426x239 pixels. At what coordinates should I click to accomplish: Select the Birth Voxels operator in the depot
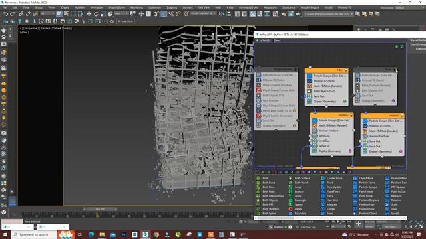pos(299,183)
